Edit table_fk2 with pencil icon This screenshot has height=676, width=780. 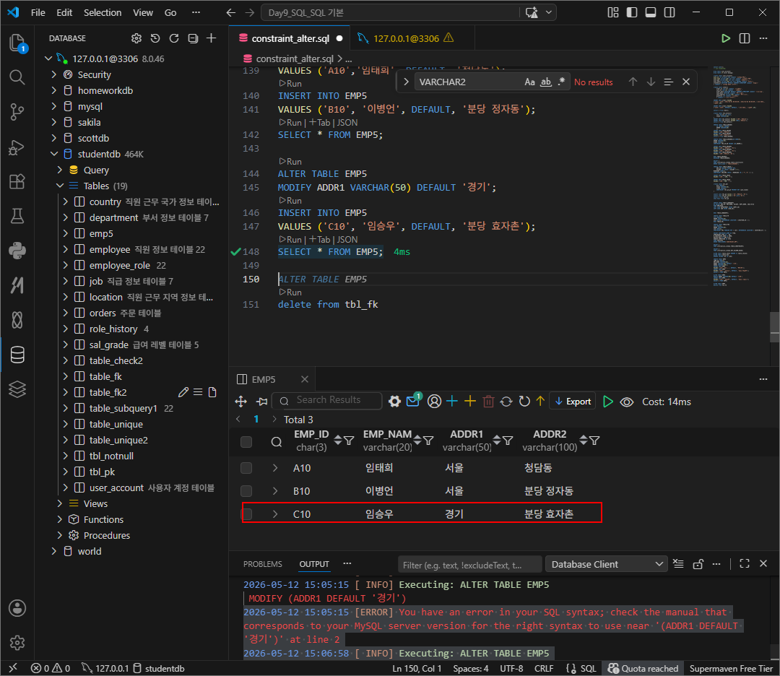click(183, 392)
